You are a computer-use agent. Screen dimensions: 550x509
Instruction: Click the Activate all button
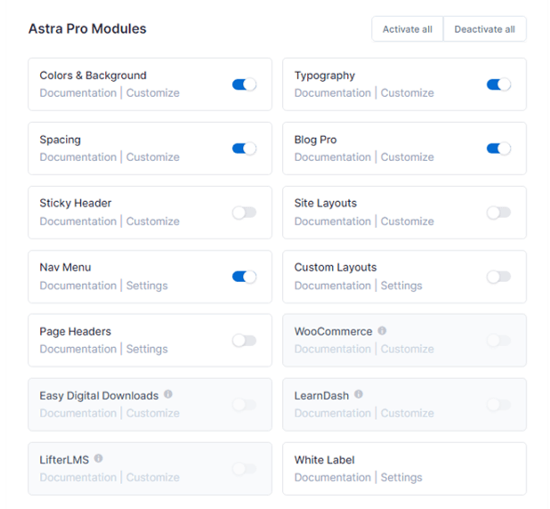tap(408, 29)
